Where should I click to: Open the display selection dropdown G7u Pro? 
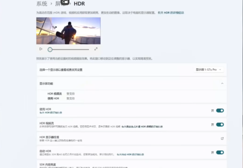(209, 70)
